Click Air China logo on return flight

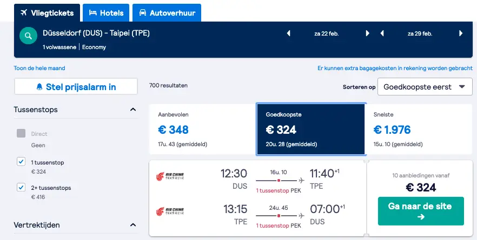click(x=170, y=211)
